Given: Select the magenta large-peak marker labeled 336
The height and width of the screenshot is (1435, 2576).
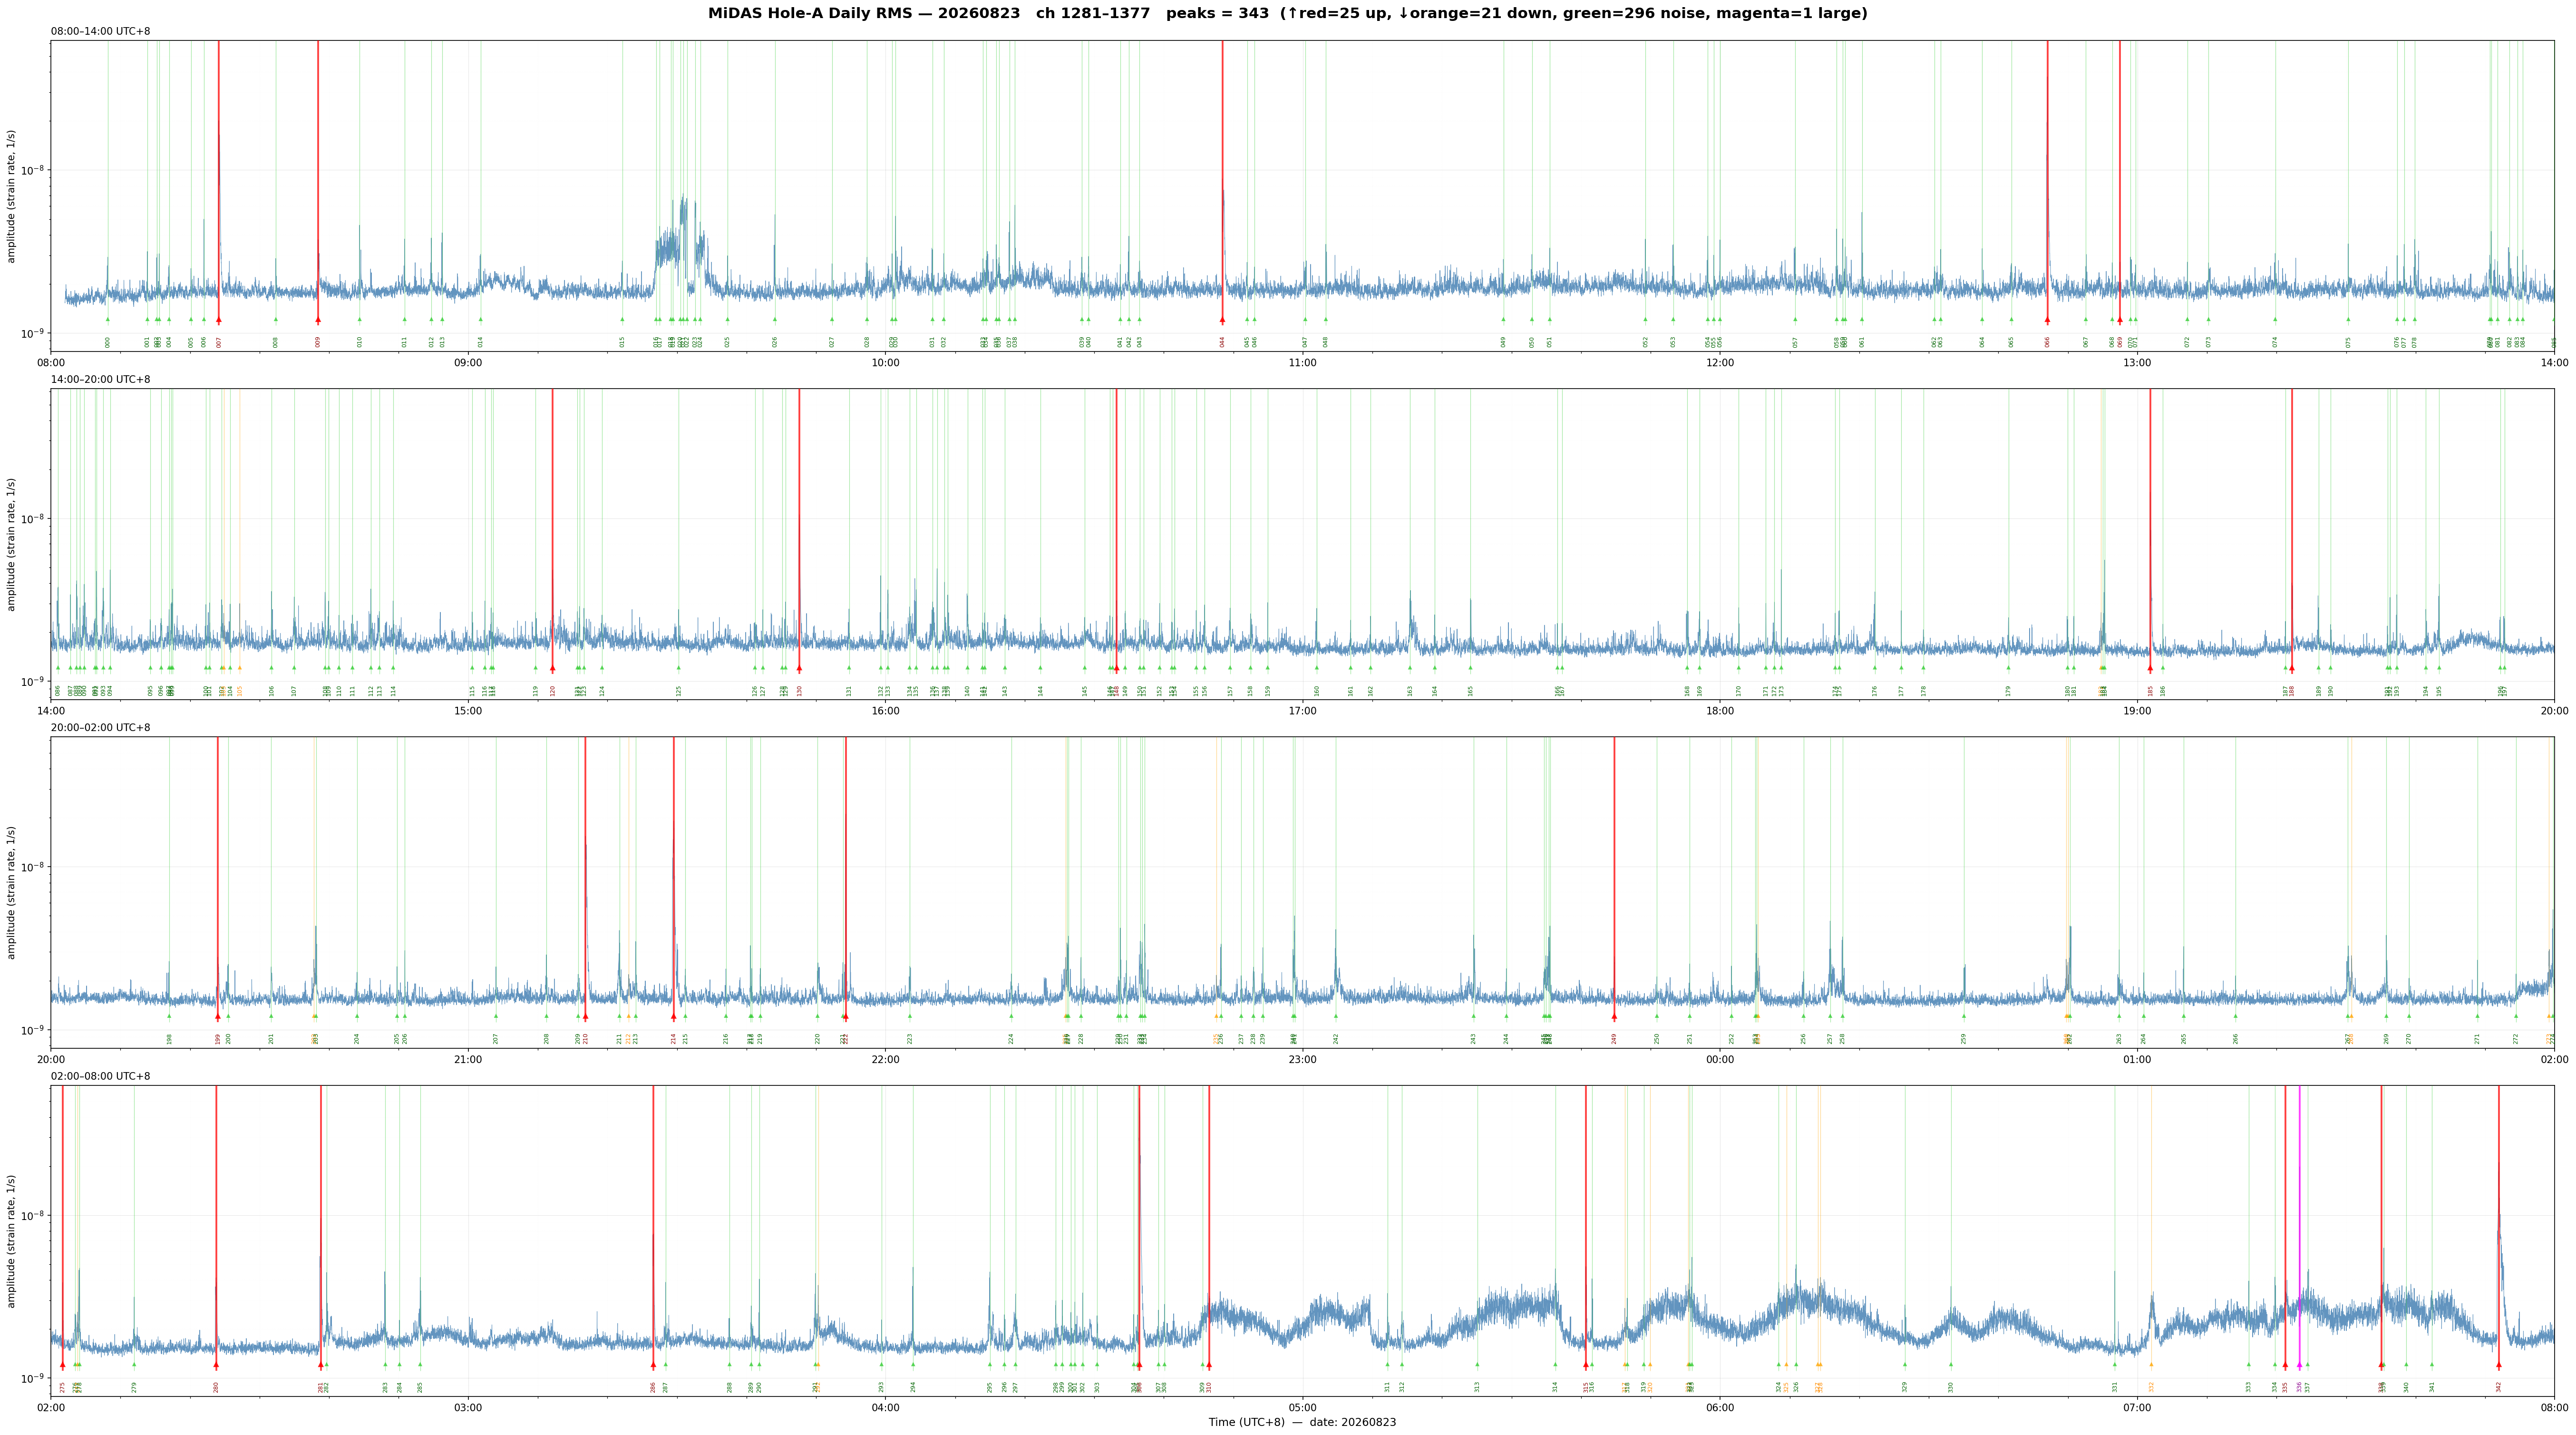Looking at the screenshot, I should (2299, 1365).
